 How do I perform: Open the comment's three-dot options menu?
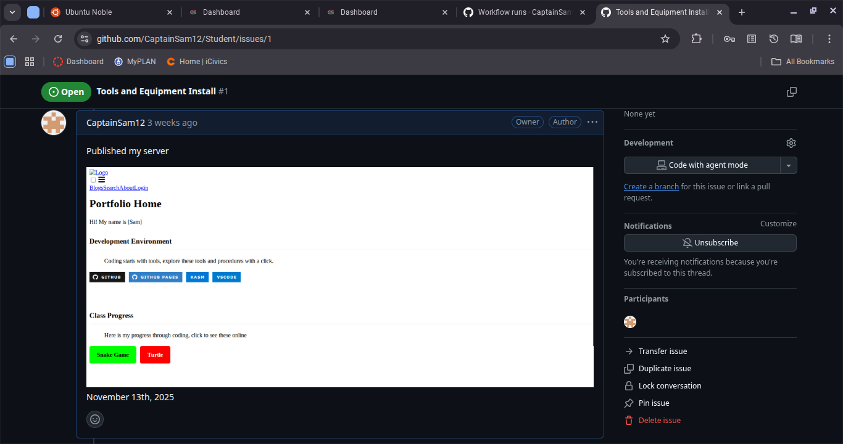[x=592, y=122]
